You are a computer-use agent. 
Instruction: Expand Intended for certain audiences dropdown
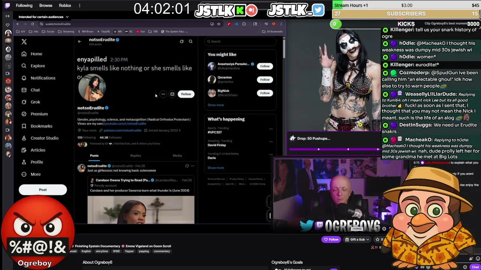pyautogui.click(x=44, y=17)
